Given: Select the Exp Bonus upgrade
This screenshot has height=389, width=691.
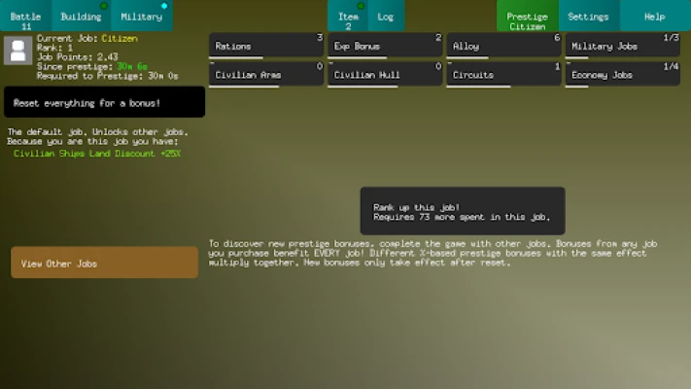Looking at the screenshot, I should (386, 46).
